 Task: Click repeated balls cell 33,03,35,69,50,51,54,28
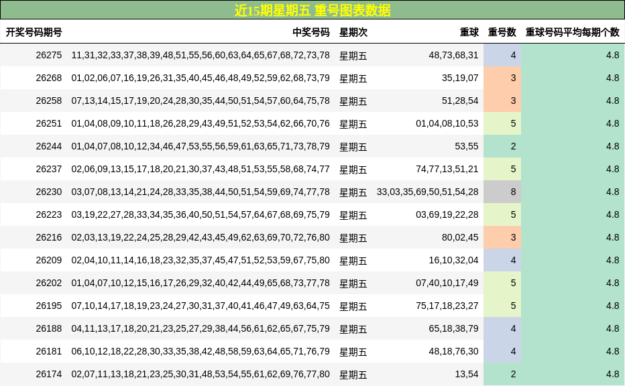428,192
